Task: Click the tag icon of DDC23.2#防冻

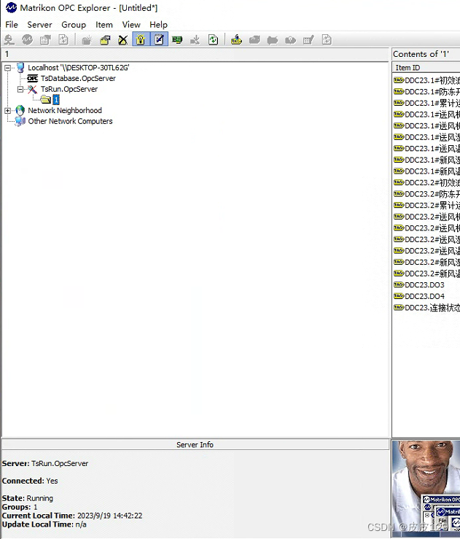Action: coord(399,193)
